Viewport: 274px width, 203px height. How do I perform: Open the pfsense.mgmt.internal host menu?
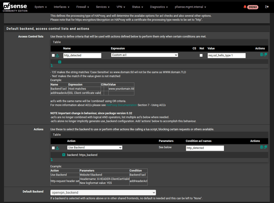(190, 7)
